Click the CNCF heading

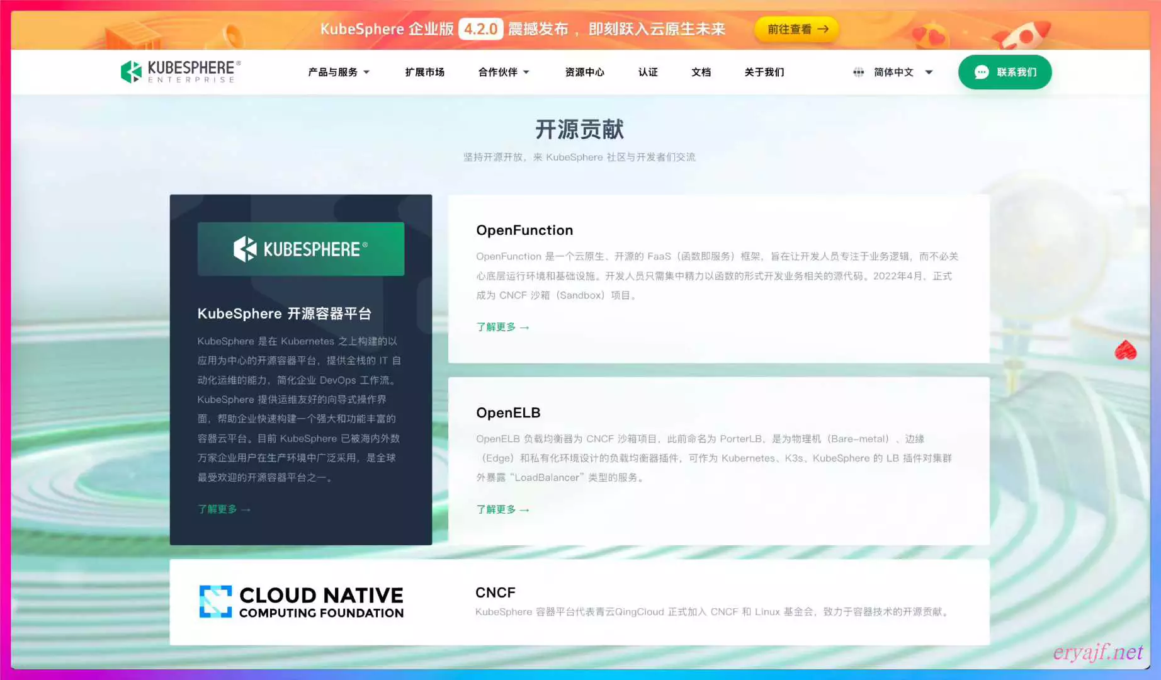pyautogui.click(x=496, y=592)
